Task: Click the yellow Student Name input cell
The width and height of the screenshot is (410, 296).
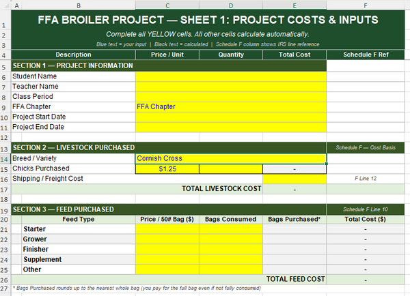Action: coord(231,76)
